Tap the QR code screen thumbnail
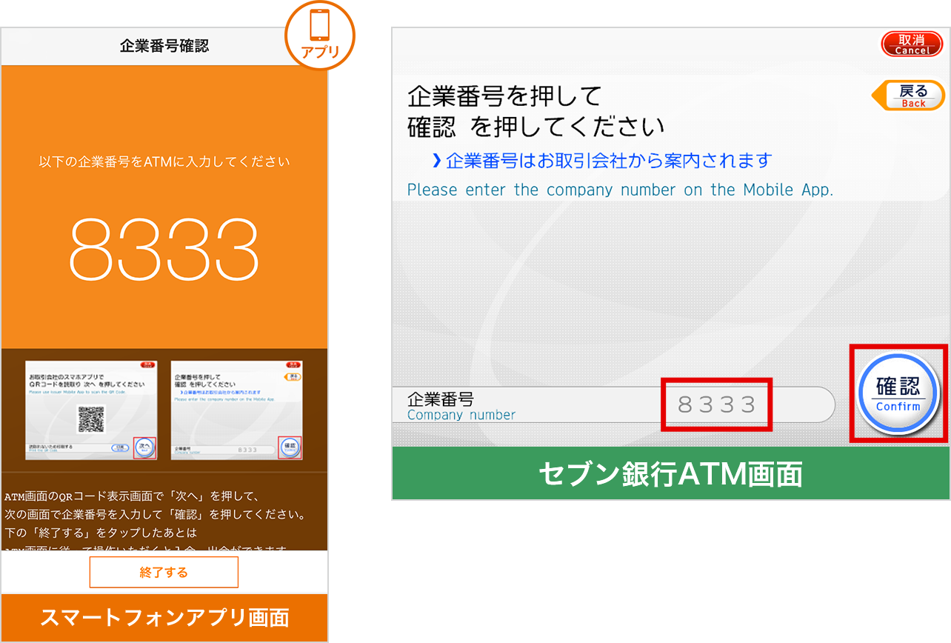This screenshot has height=643, width=951. tap(90, 411)
